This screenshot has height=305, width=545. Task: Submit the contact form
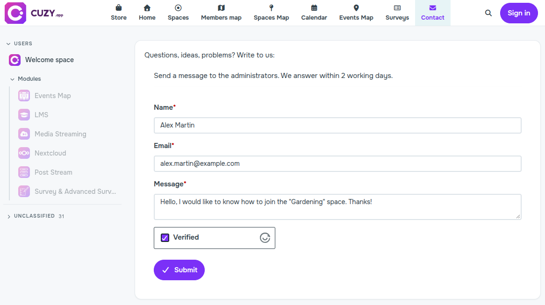[179, 270]
